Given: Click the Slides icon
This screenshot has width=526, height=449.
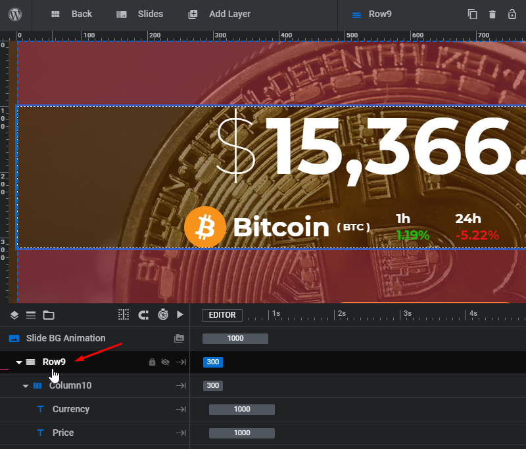Looking at the screenshot, I should (x=122, y=14).
